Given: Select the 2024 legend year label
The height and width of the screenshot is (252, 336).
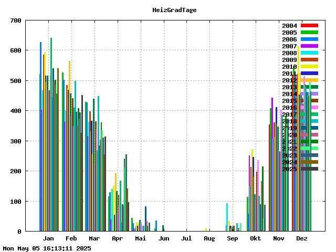Looking at the screenshot, I should (x=289, y=162).
